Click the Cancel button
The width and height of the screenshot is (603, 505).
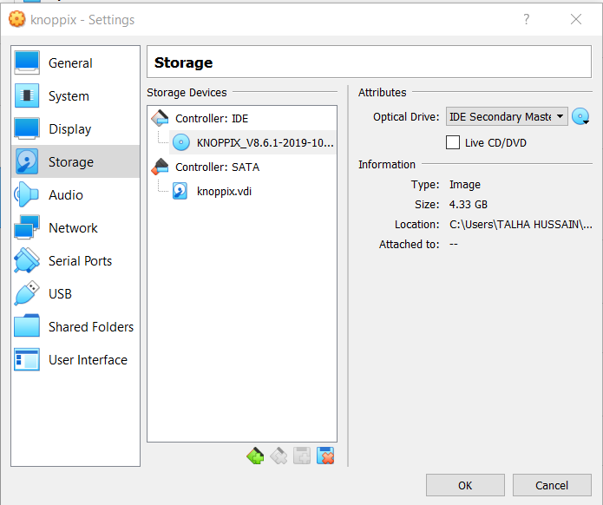552,485
